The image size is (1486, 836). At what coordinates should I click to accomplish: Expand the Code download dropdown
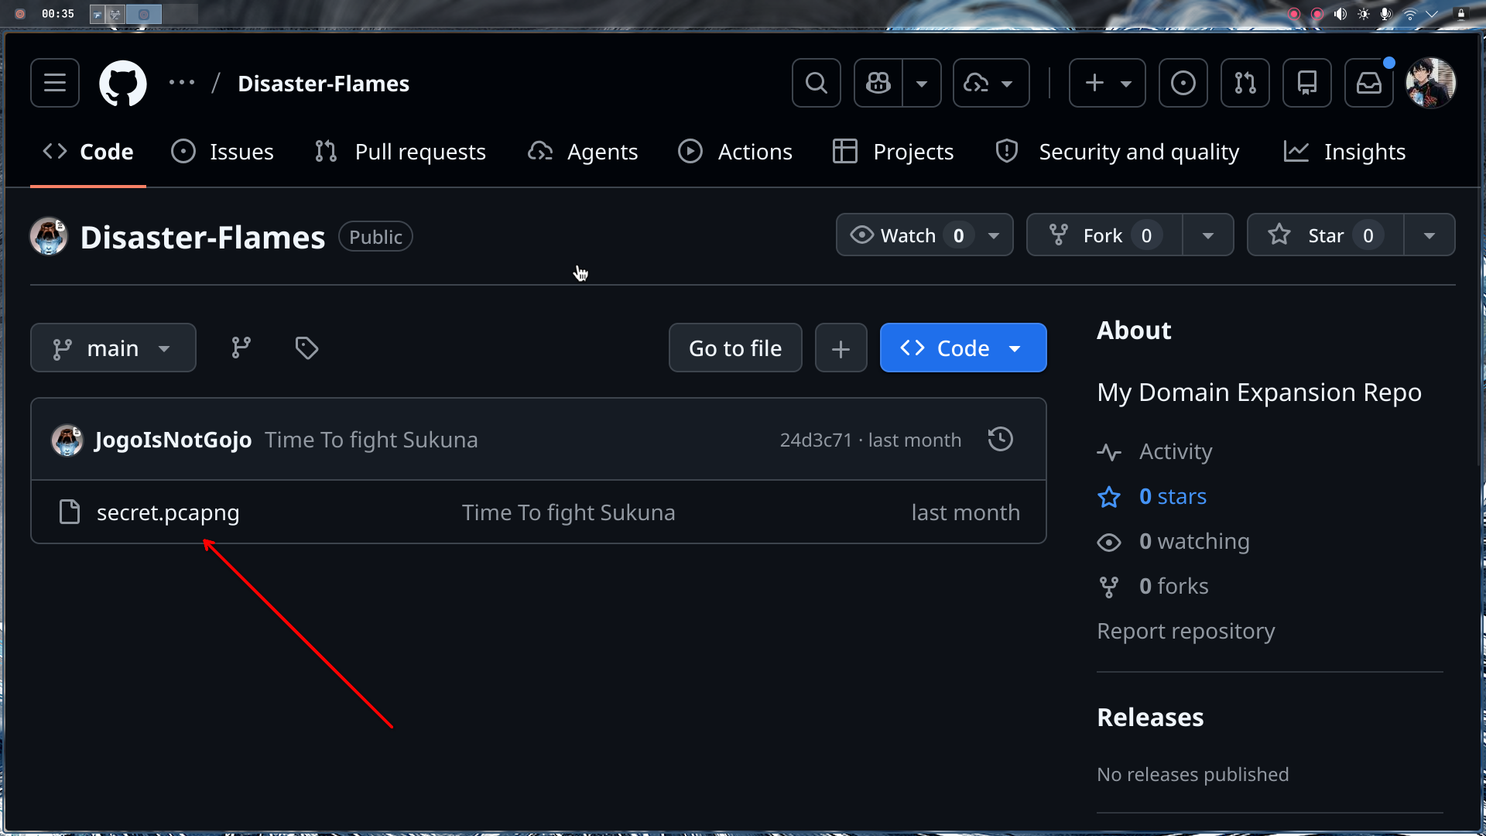coord(1015,348)
